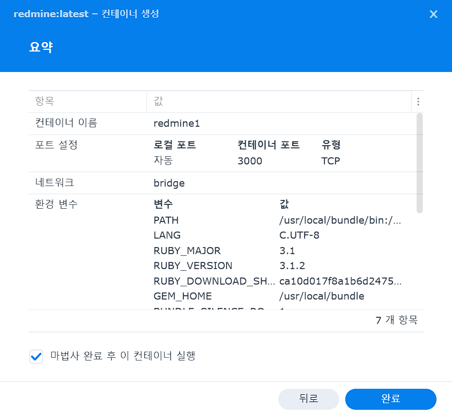Toggle run container after wizard checkbox

coord(37,357)
